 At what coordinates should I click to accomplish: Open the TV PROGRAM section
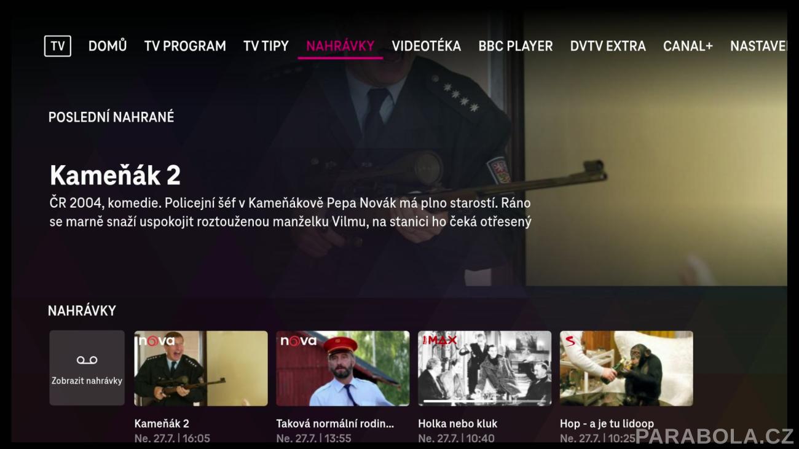(x=185, y=46)
